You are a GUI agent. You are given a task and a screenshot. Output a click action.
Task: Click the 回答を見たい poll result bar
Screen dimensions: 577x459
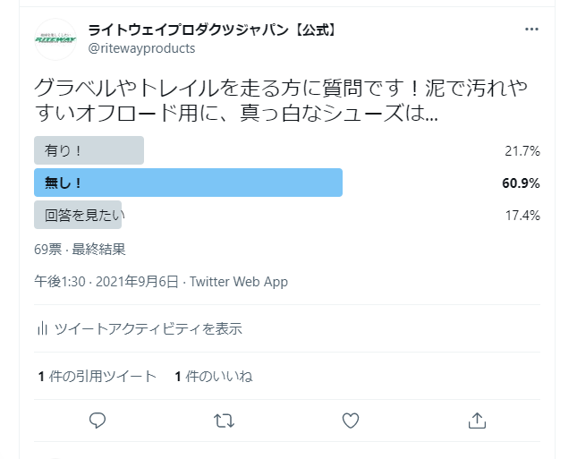[78, 215]
